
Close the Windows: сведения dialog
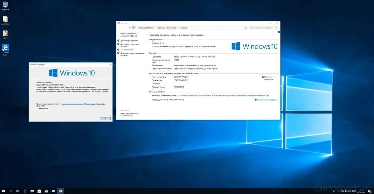[110, 64]
